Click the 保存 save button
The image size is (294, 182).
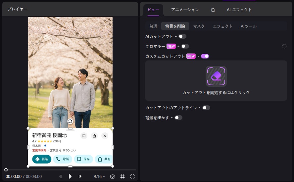(x=83, y=159)
